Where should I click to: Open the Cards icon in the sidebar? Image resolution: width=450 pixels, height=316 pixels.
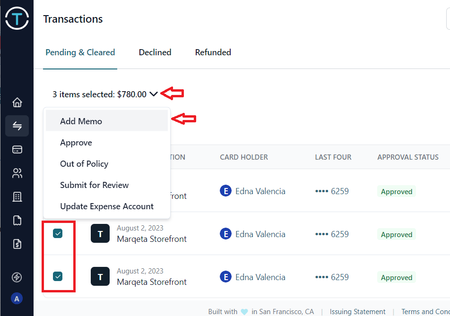coord(17,149)
